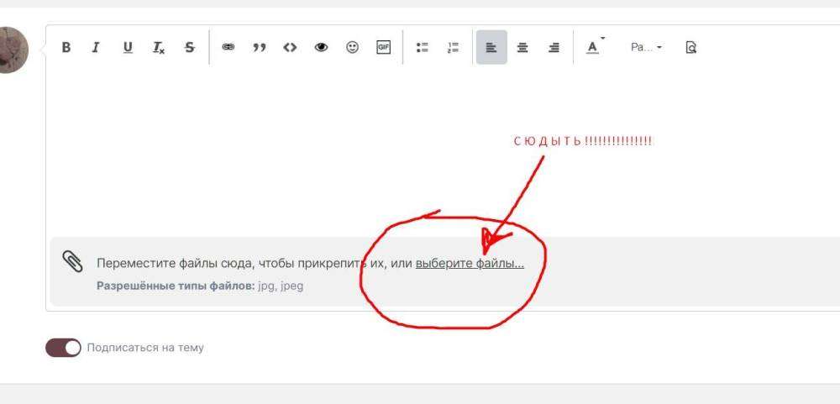Insert a GIF from toolbar
This screenshot has width=840, height=404.
(x=383, y=48)
